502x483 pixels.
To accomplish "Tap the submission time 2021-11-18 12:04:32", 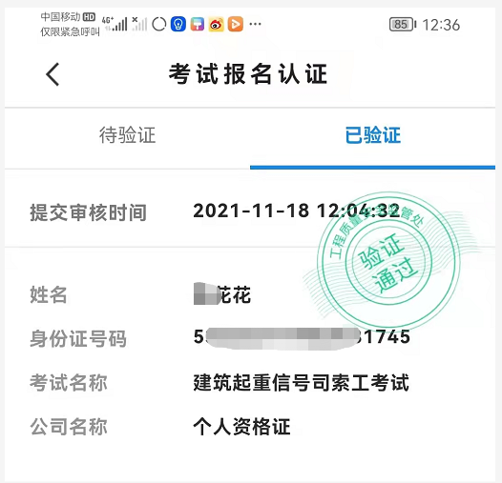I will 297,211.
